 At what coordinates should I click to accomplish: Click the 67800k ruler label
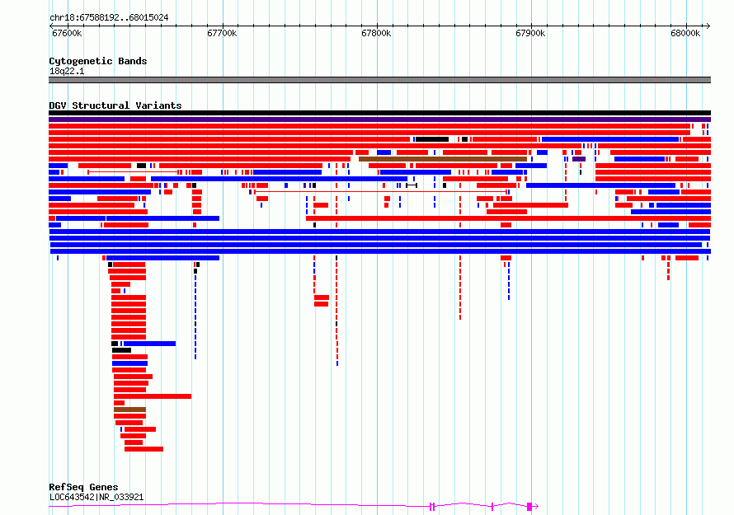(x=376, y=33)
